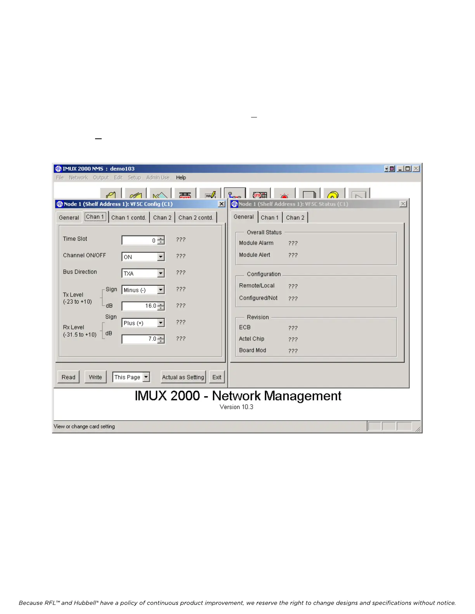Screen dimensions: 475x614
Task: Decrease Rx Level dB with down arrow
Action: [161, 341]
